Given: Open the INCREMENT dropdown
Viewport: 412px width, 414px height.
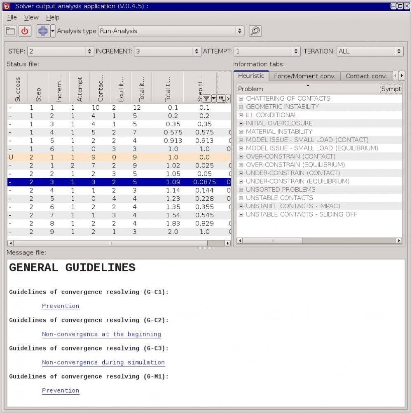Looking at the screenshot, I should pos(168,51).
